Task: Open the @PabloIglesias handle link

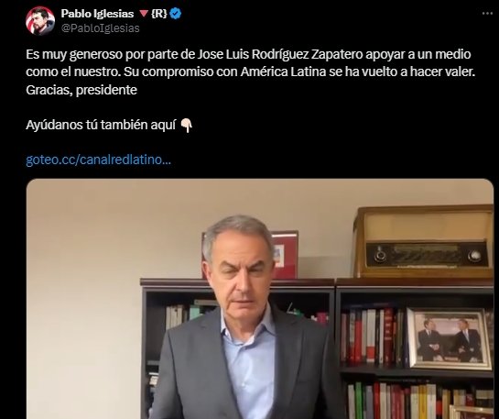Action: click(x=100, y=28)
